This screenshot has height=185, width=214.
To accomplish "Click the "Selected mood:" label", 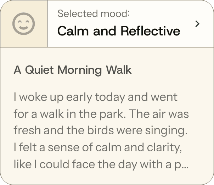I will point(94,14).
